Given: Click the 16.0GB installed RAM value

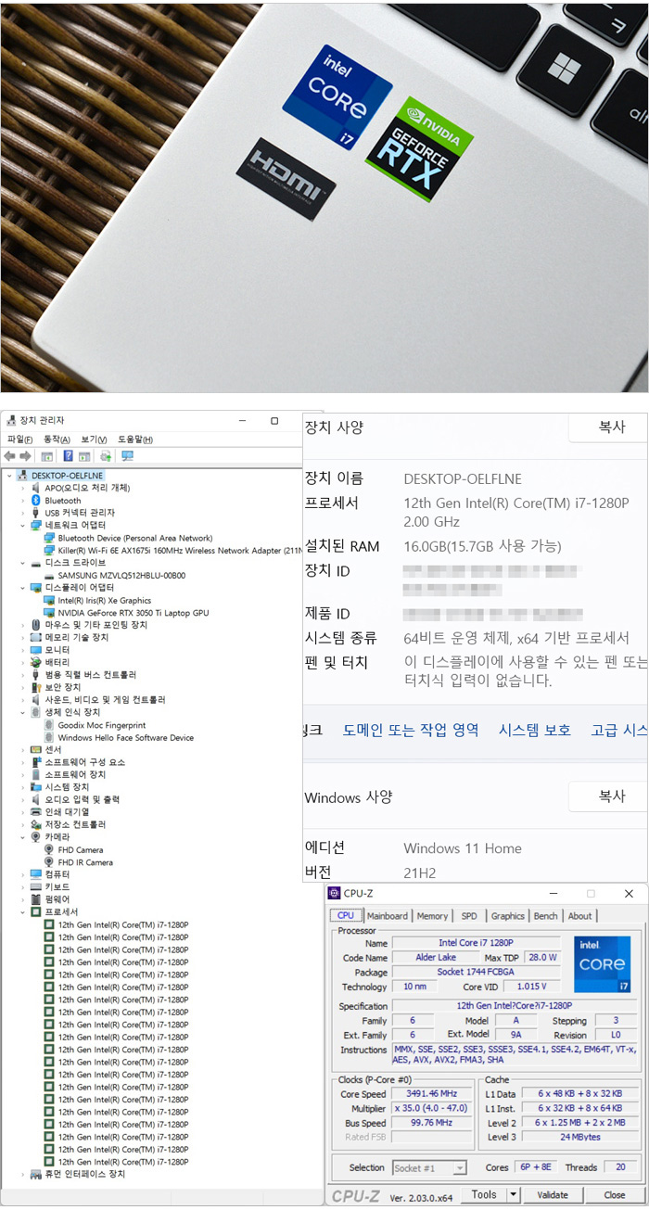Looking at the screenshot, I should [482, 546].
